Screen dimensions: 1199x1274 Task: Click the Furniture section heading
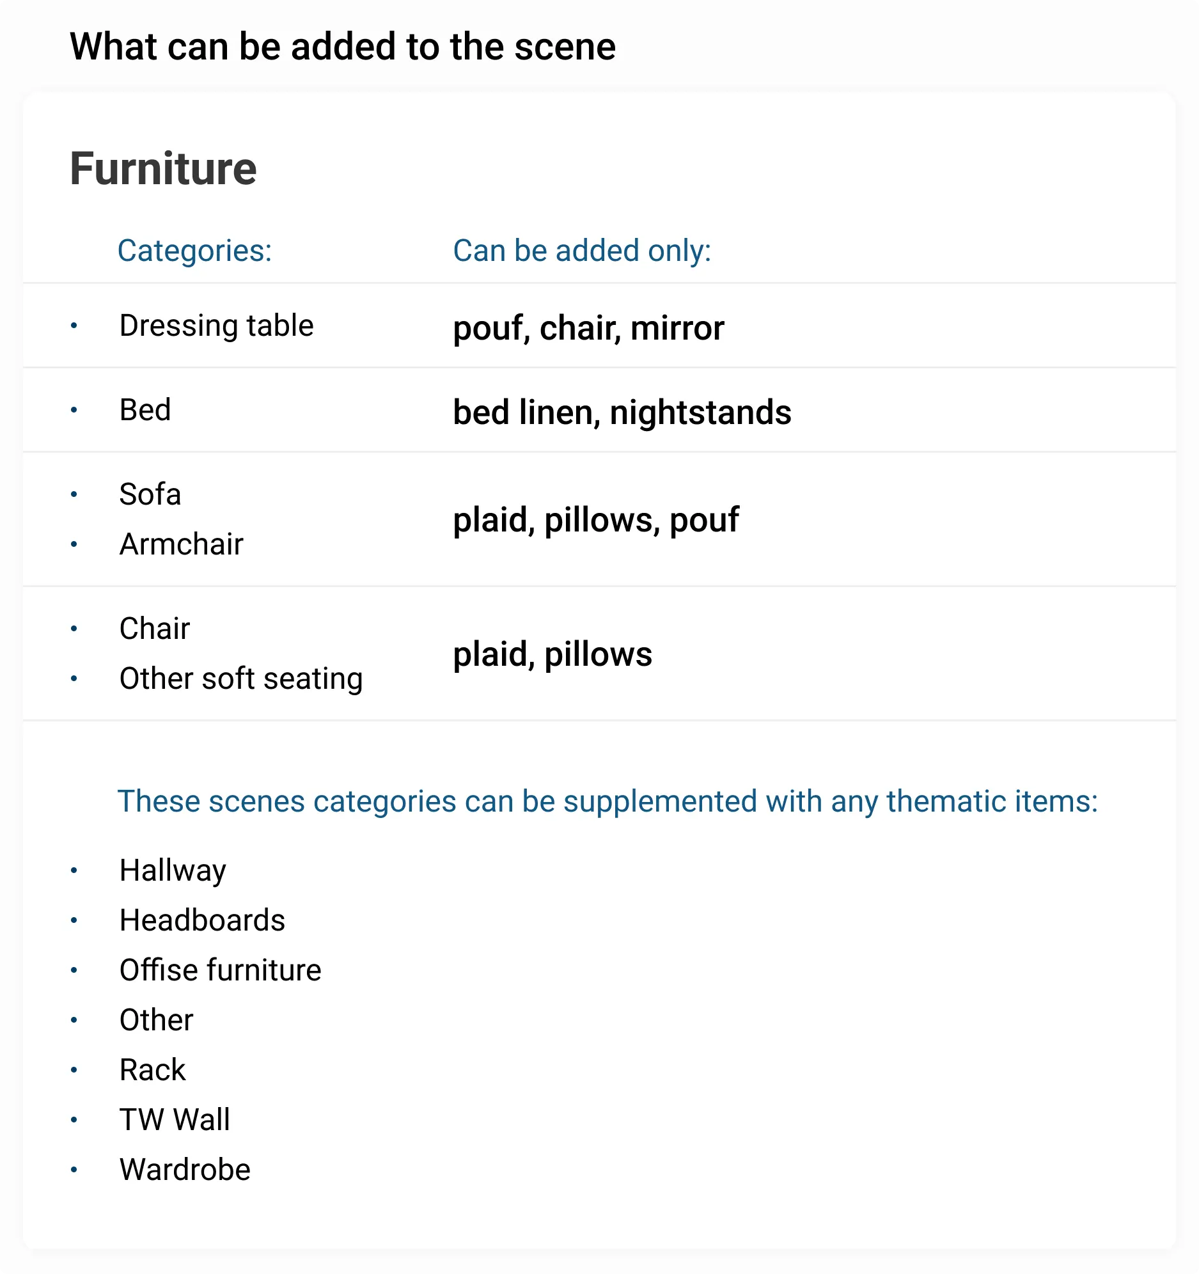point(163,169)
